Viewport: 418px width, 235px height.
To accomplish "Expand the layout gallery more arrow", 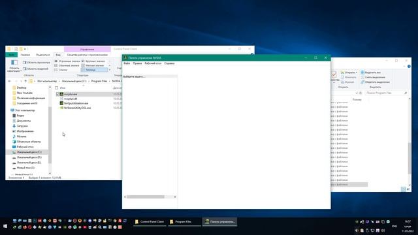I will coord(110,70).
